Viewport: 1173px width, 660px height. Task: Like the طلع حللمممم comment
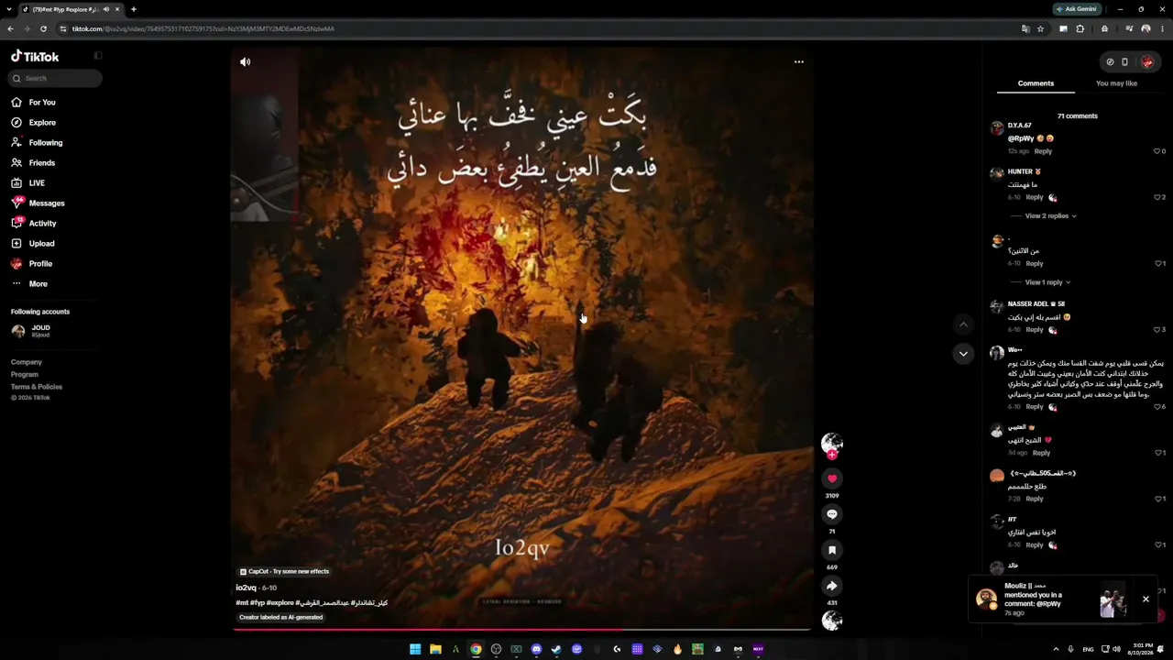coord(1158,500)
